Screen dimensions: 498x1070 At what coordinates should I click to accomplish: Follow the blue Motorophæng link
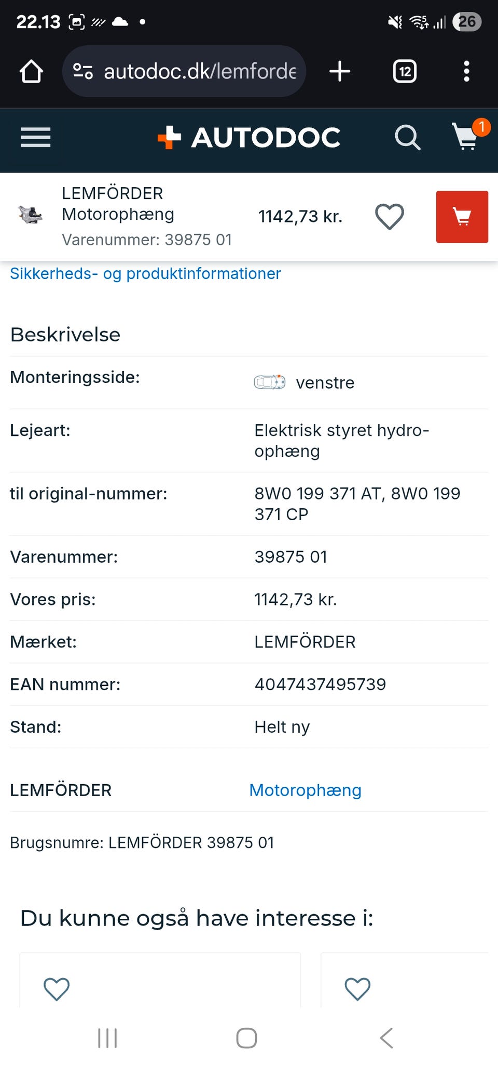305,790
